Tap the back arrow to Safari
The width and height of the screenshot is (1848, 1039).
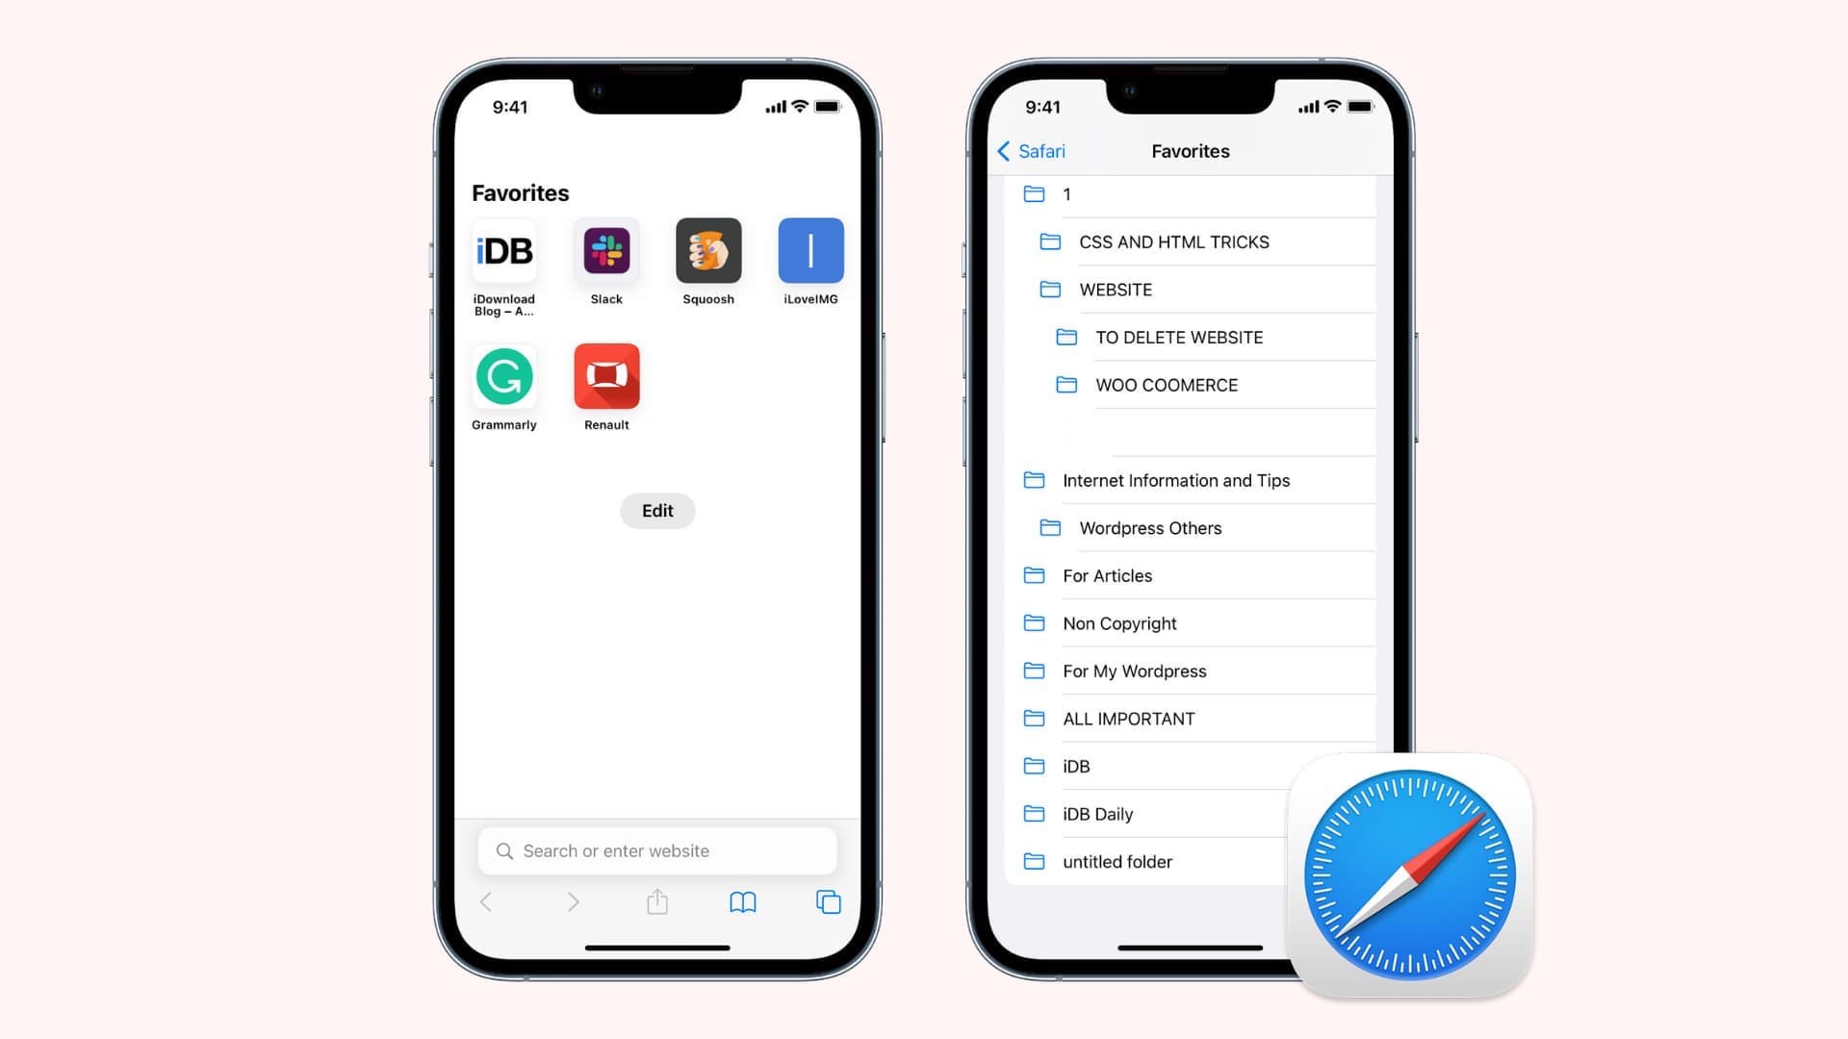click(x=1029, y=151)
